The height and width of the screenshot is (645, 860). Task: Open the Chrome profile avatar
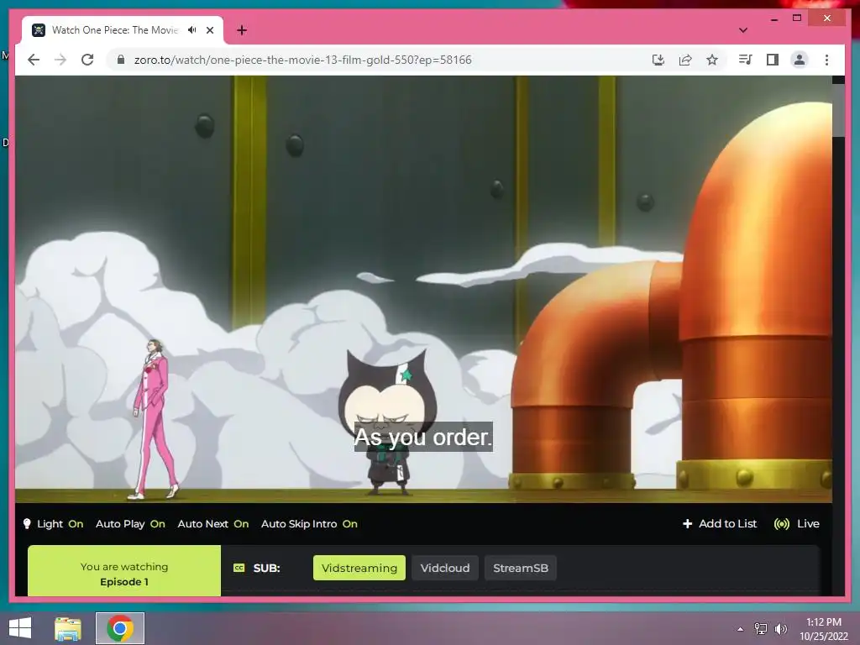click(800, 60)
